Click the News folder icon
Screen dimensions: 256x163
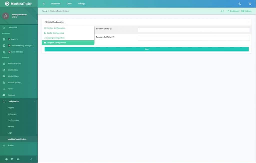coord(4,89)
